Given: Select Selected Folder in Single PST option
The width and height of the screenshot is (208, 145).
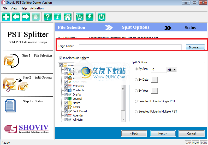Looking at the screenshot, I should coord(136,102).
